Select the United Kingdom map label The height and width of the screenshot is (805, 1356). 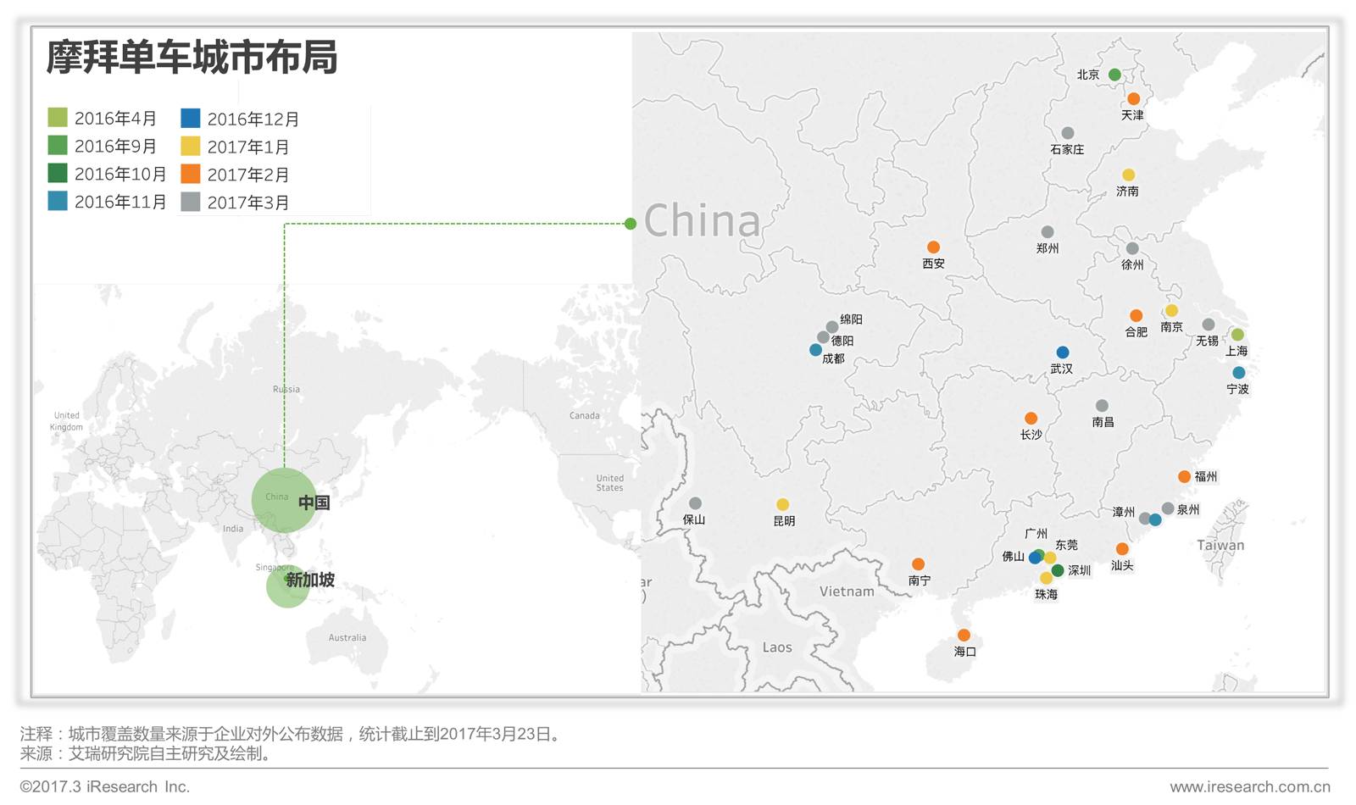67,421
